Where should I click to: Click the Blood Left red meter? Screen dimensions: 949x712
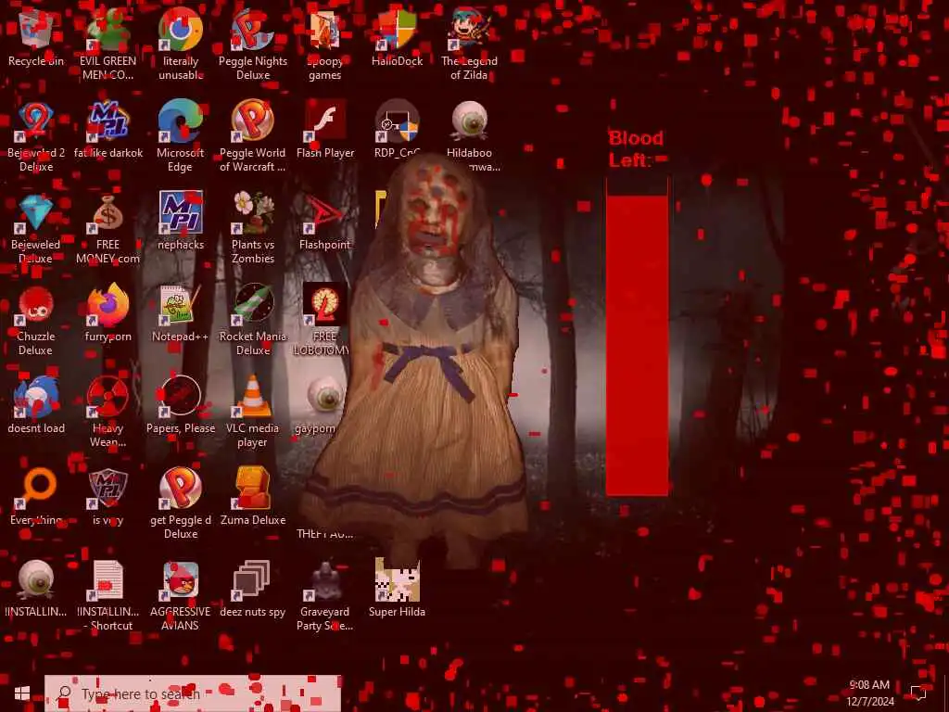pos(638,337)
